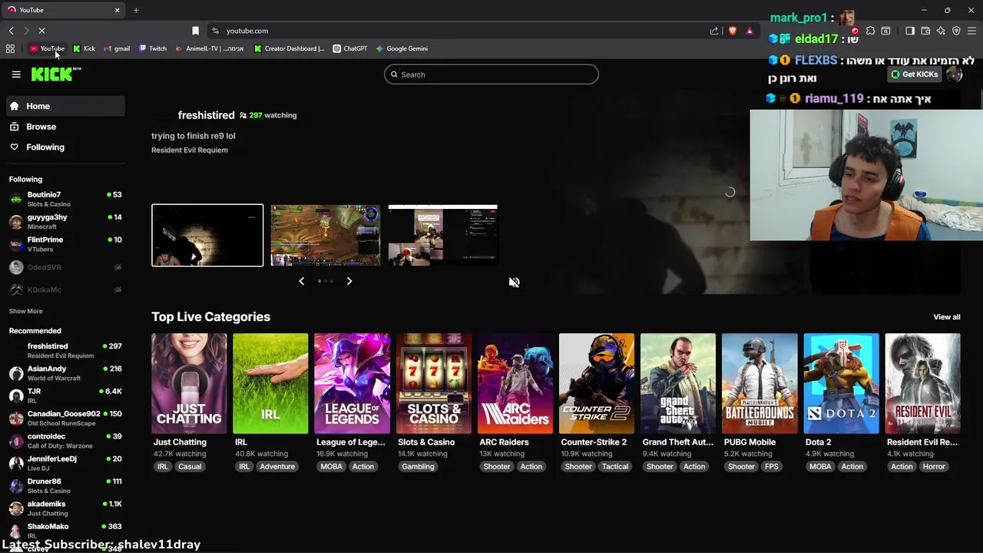The height and width of the screenshot is (553, 983).
Task: Click the Gambling tag under Slots & Casino
Action: [x=418, y=466]
